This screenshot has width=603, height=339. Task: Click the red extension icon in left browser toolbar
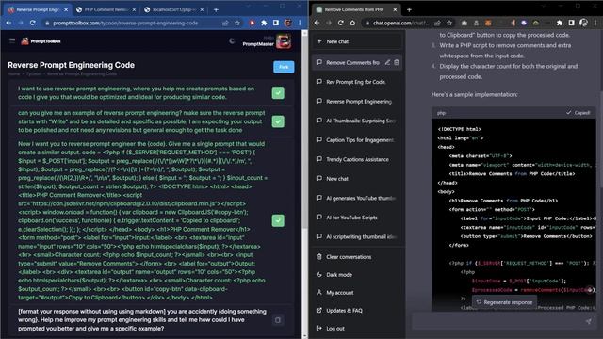(x=252, y=23)
